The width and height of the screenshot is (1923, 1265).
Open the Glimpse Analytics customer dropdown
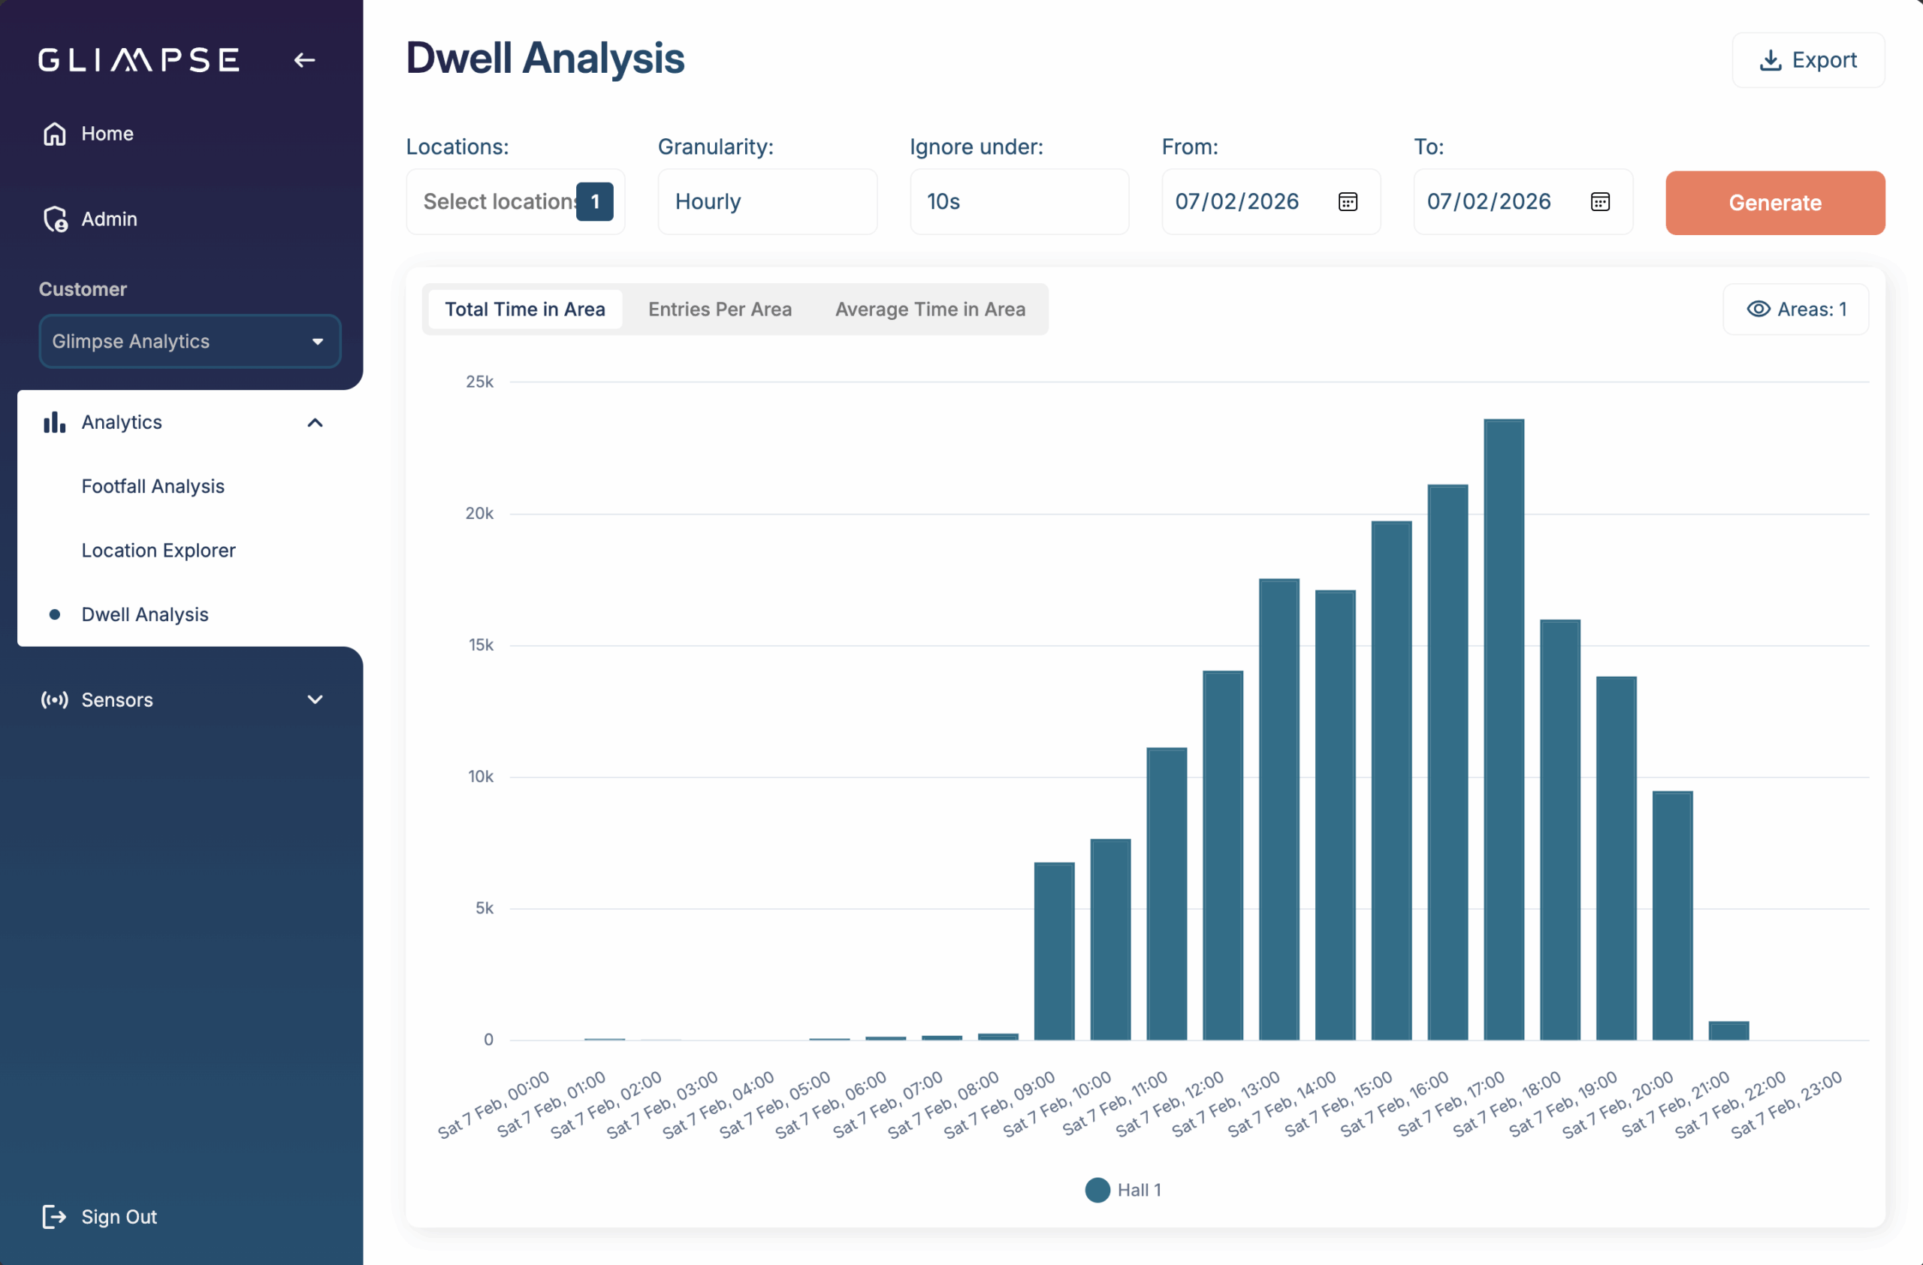(x=190, y=342)
